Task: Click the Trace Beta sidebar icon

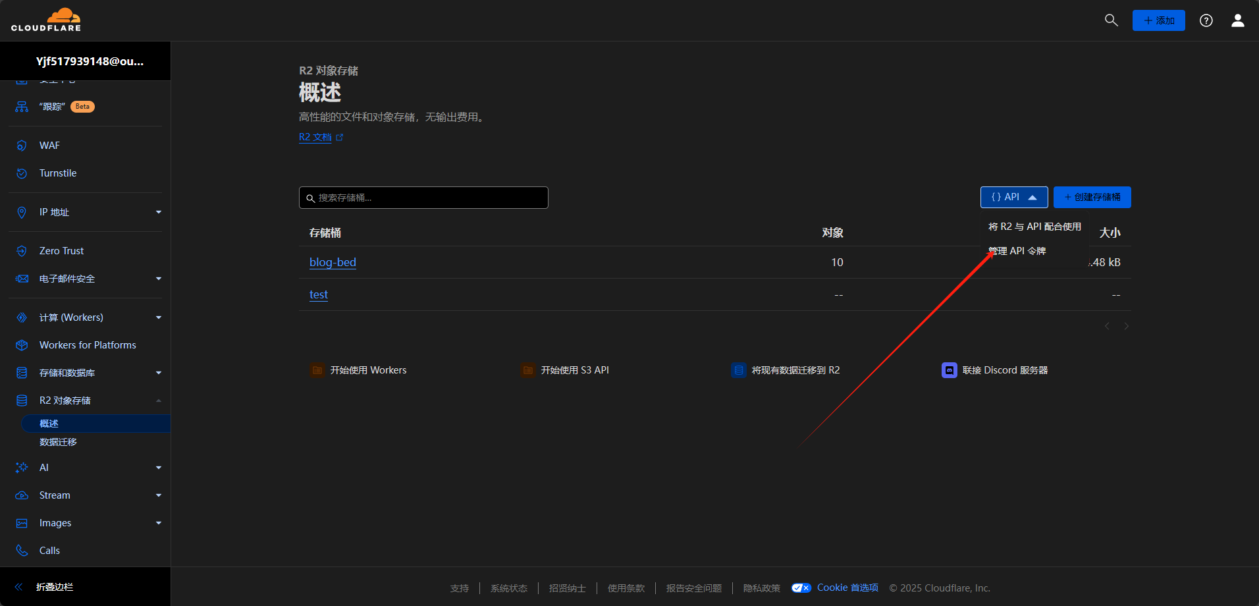Action: [x=22, y=107]
